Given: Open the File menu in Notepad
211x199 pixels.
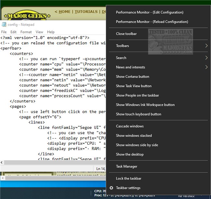Looking at the screenshot, I should click(x=4, y=32).
